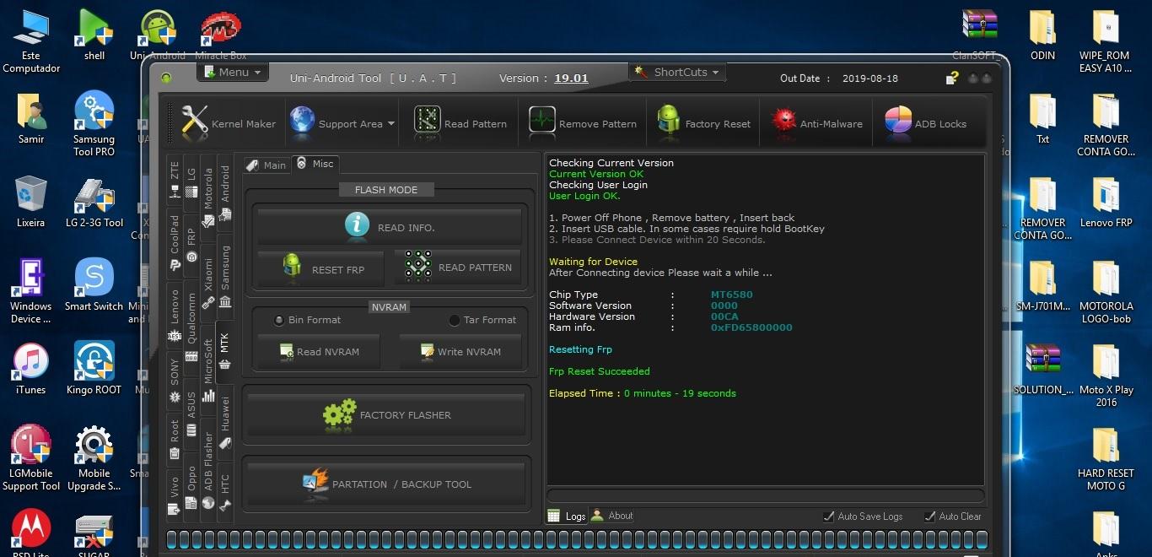Open PARTATION / BACKUP TOOL
The width and height of the screenshot is (1152, 557).
click(386, 484)
